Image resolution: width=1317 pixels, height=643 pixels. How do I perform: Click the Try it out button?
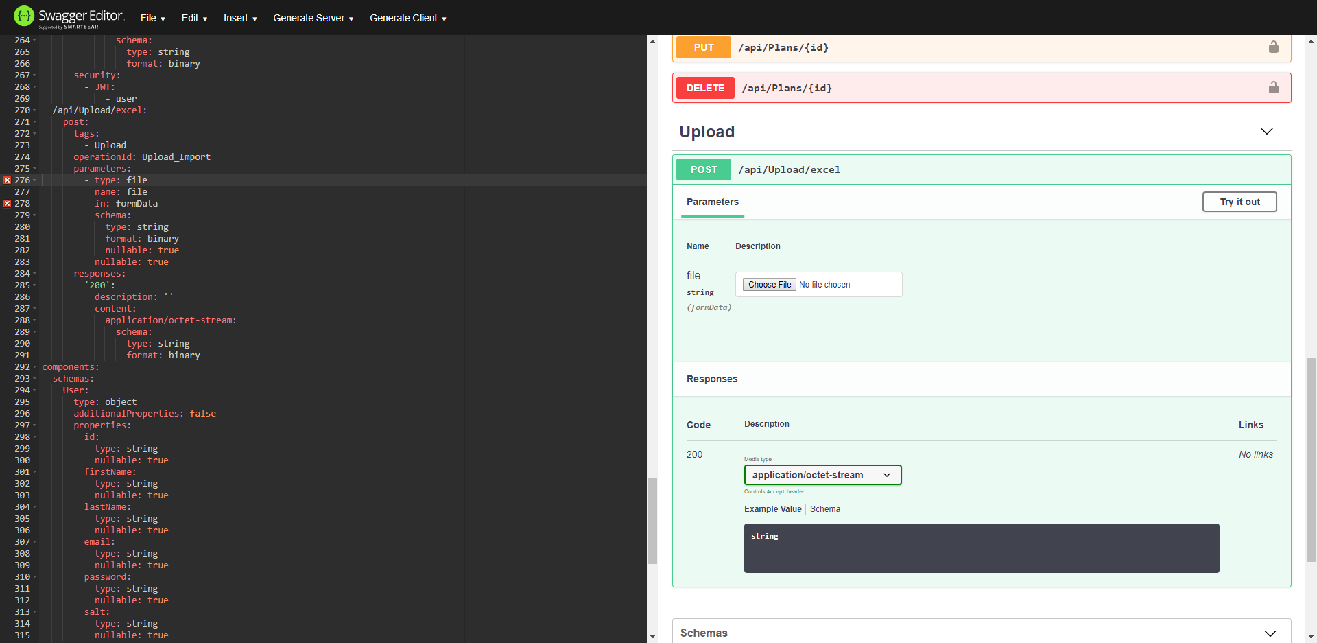click(x=1239, y=201)
